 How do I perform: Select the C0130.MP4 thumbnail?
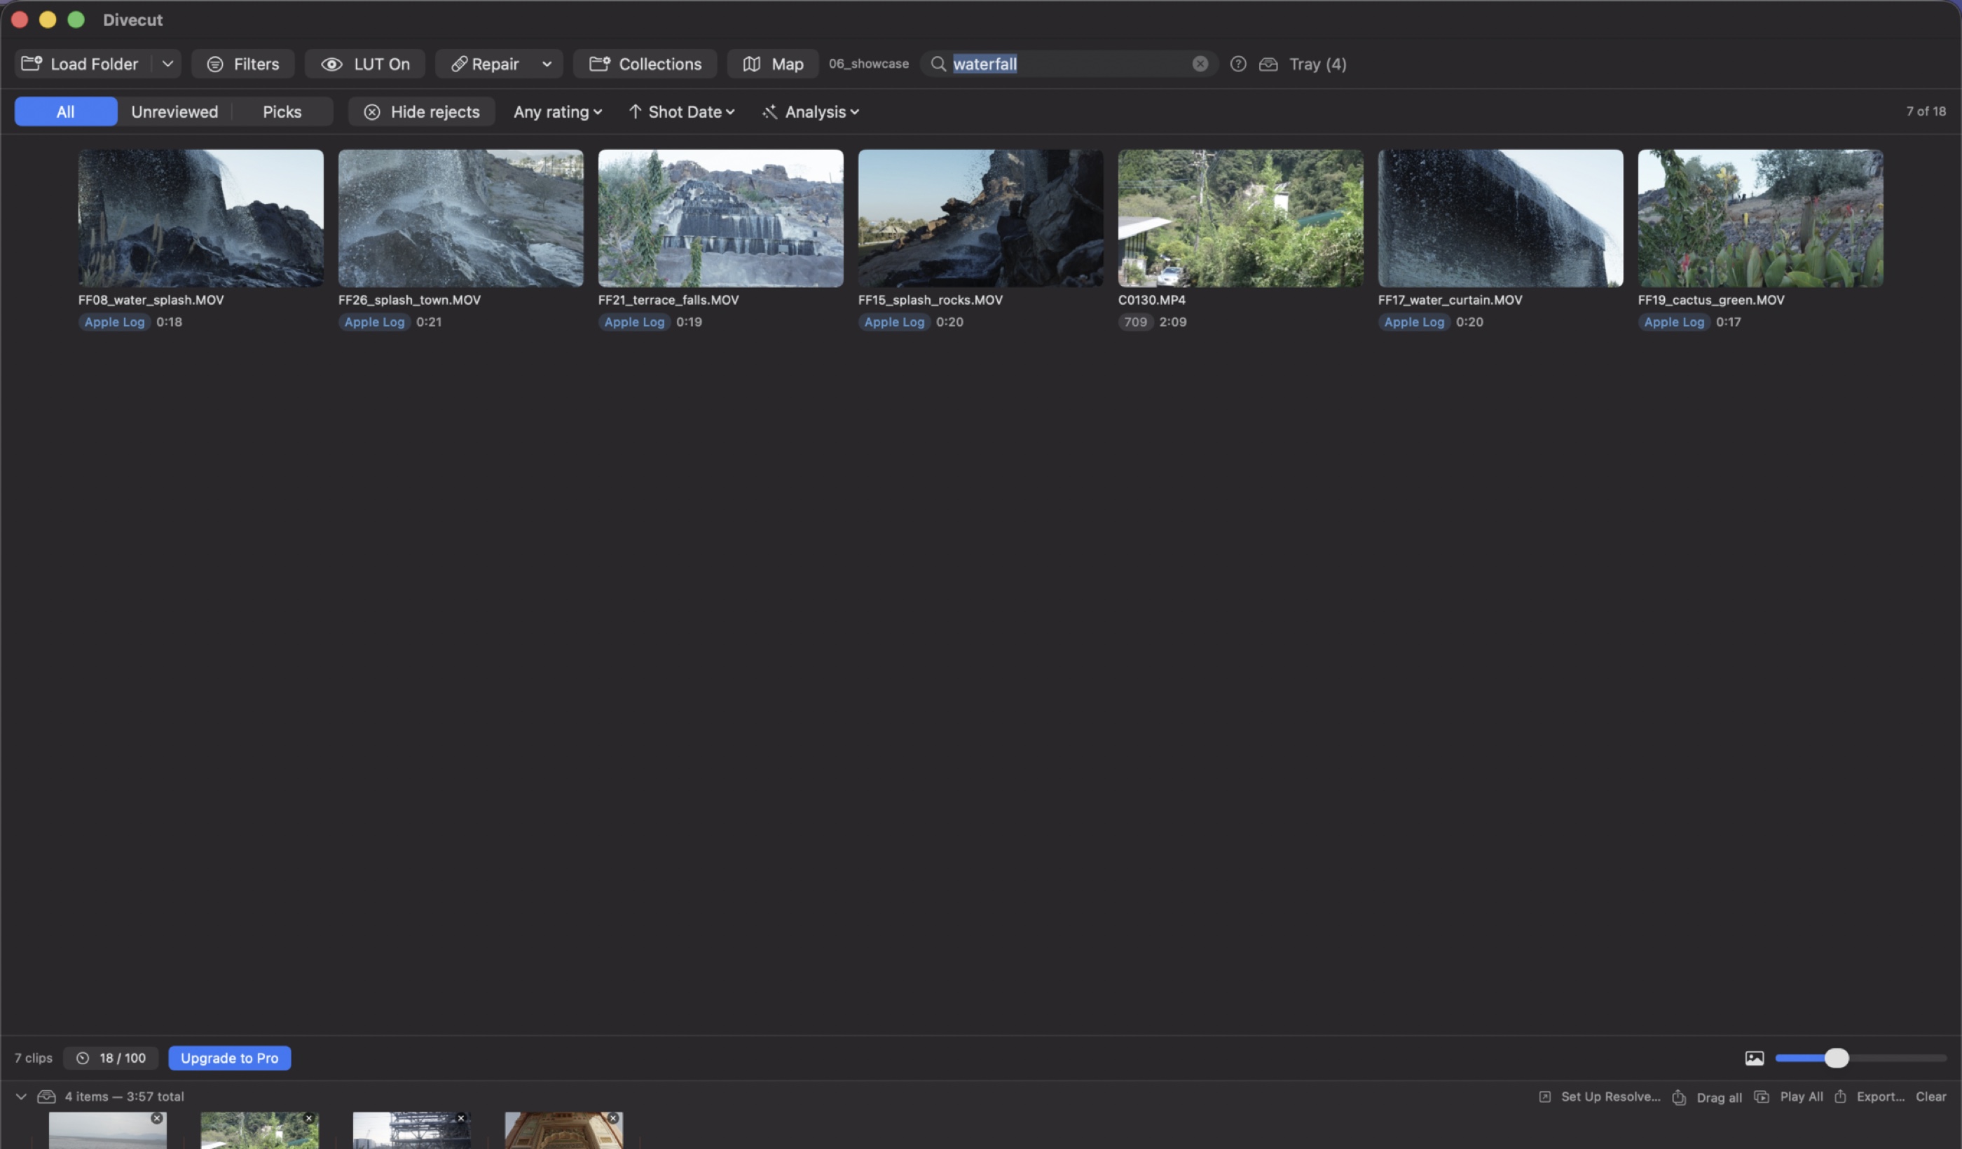[1241, 218]
